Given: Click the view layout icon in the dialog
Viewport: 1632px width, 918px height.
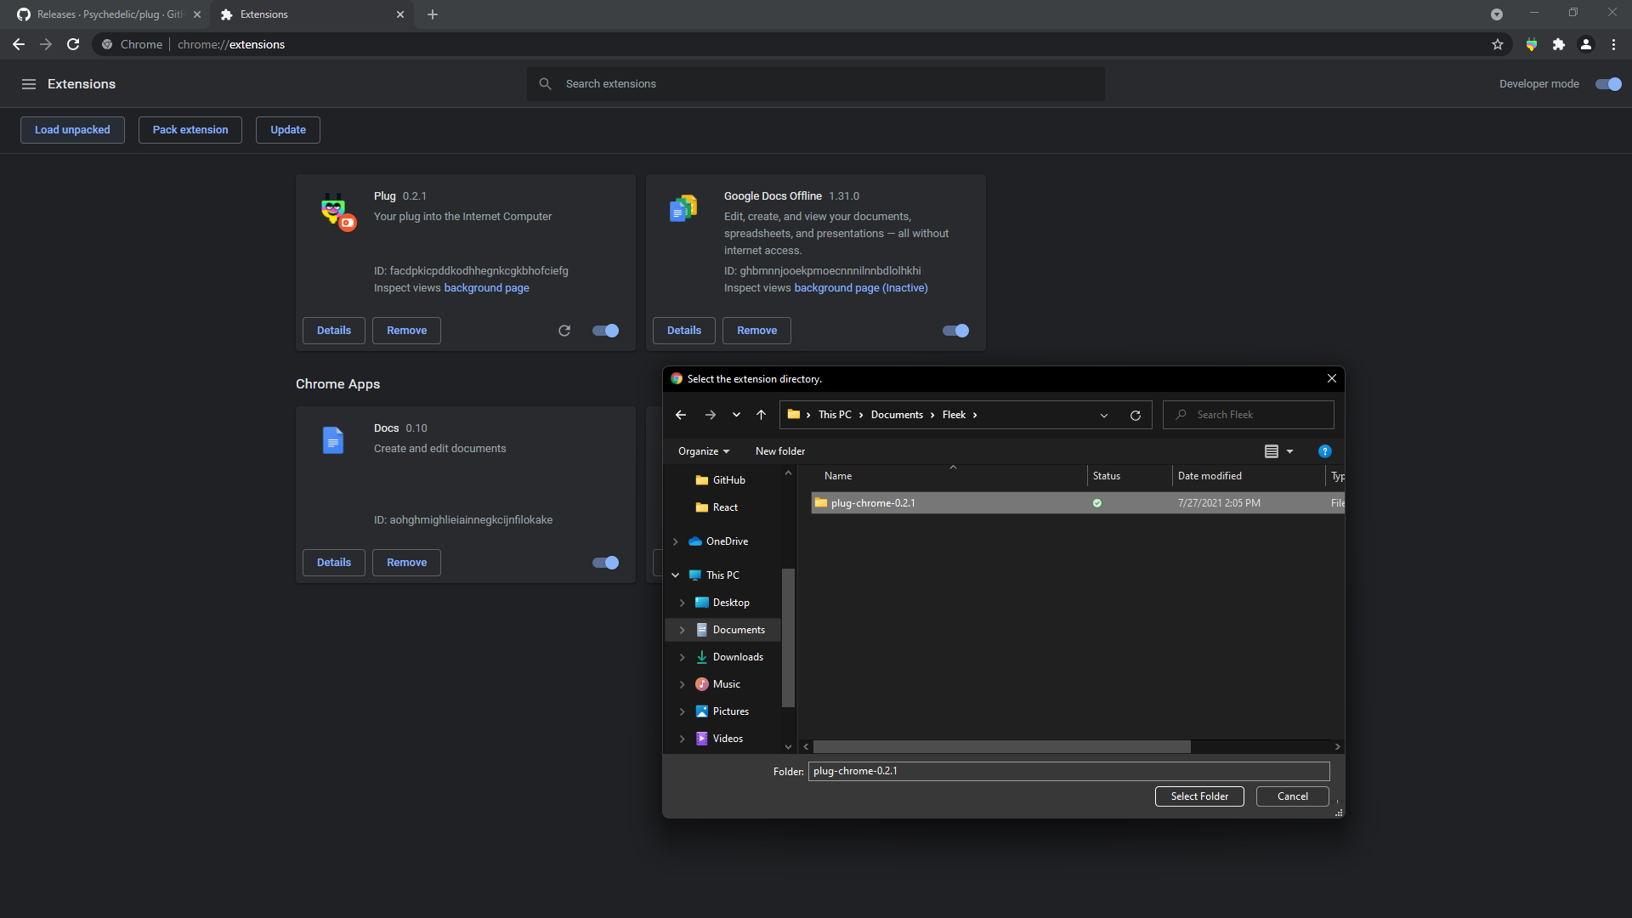Looking at the screenshot, I should (x=1272, y=451).
